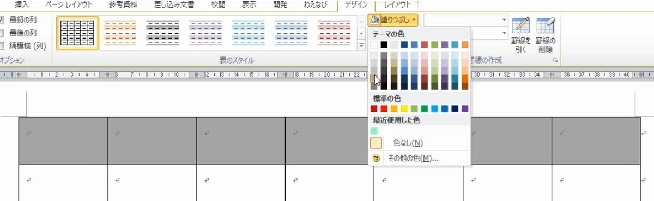Screen dimensions: 654x201
Task: Select the 罫線の削除 eraser tool
Action: click(x=546, y=35)
